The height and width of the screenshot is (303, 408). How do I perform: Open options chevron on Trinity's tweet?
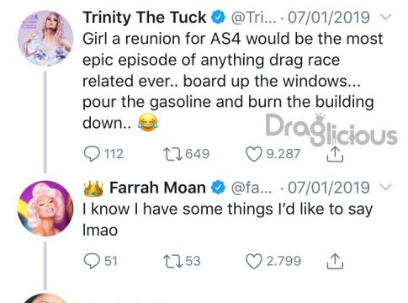(386, 17)
